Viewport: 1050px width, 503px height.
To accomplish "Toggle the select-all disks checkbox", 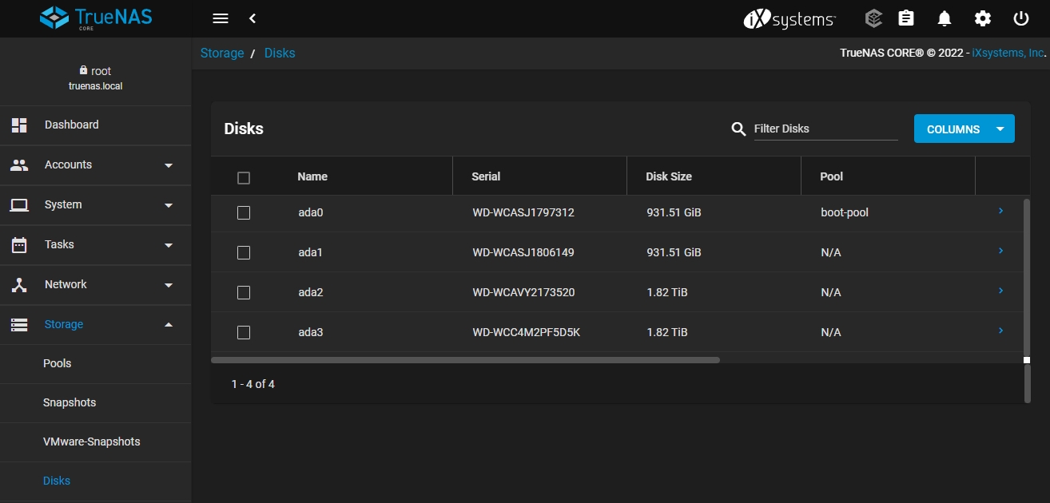I will [244, 177].
